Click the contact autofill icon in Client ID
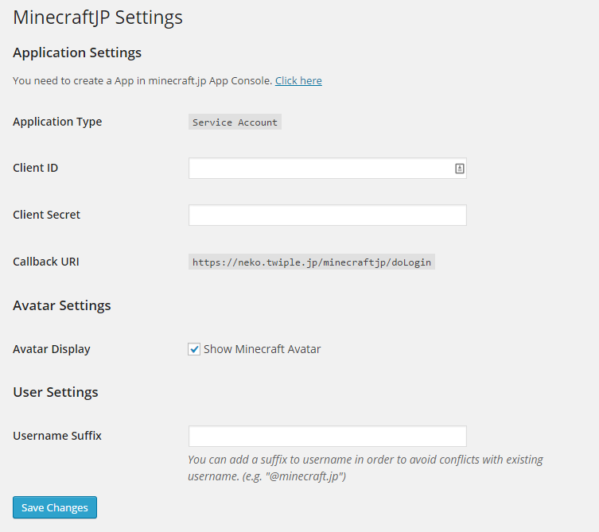Viewport: 599px width, 532px height. 459,169
